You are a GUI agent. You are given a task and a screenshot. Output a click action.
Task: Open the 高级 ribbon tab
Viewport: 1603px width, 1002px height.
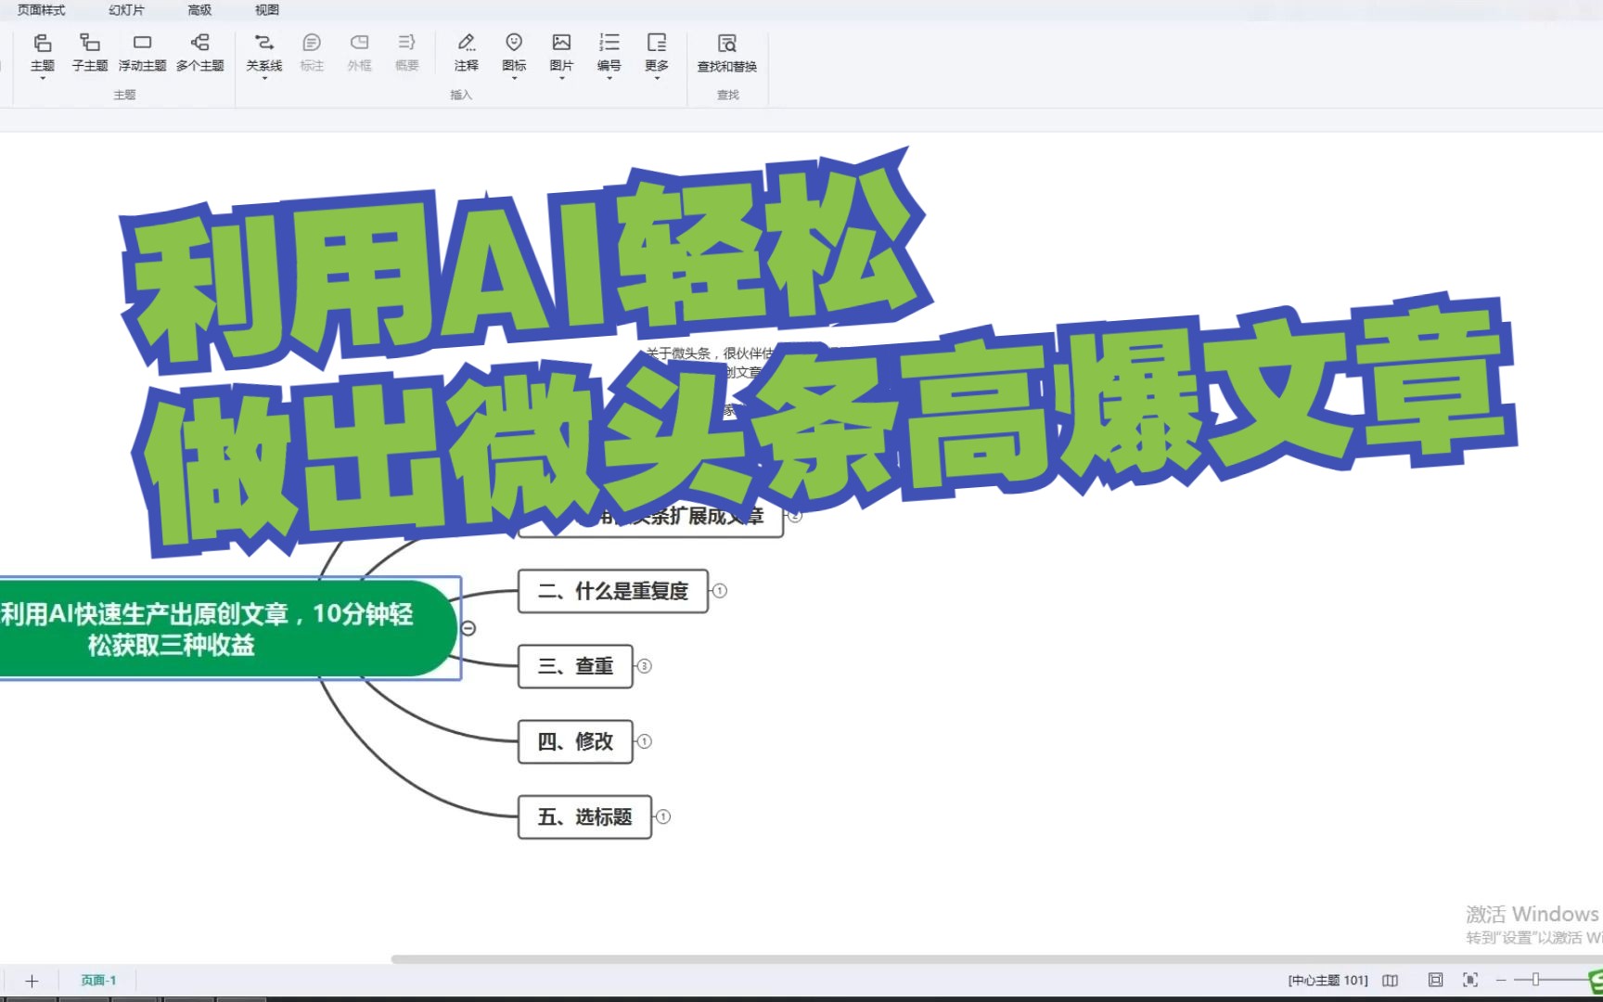click(x=199, y=10)
